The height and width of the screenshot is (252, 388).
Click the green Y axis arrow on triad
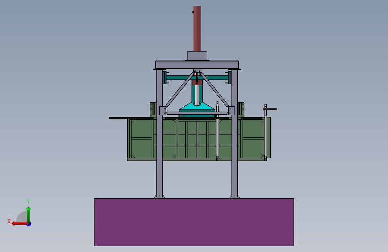[29, 214]
